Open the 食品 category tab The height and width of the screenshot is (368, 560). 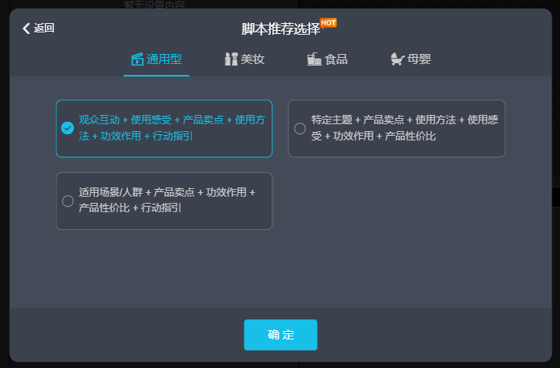[328, 59]
